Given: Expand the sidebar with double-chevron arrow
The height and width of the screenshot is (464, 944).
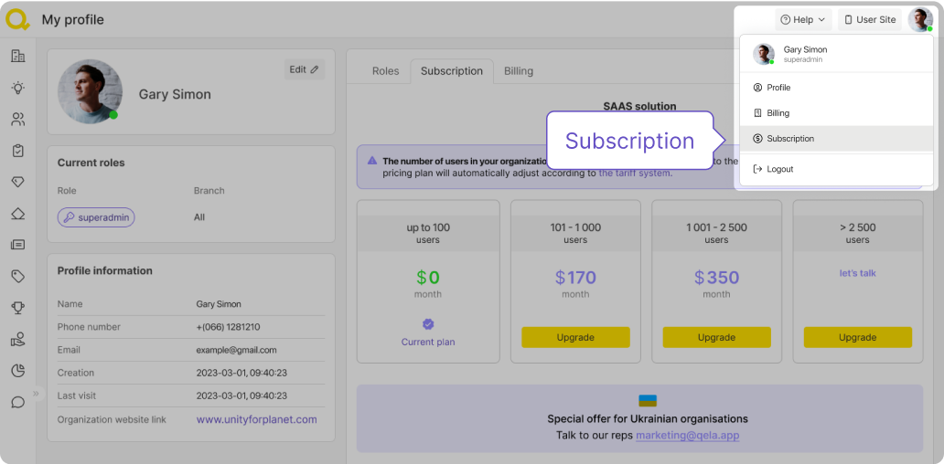Looking at the screenshot, I should [37, 394].
